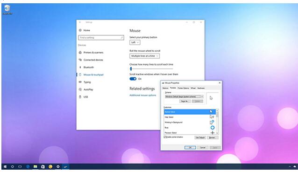Launch Microsoft Edge from taskbar
This screenshot has width=298, height=172.
(x=28, y=166)
